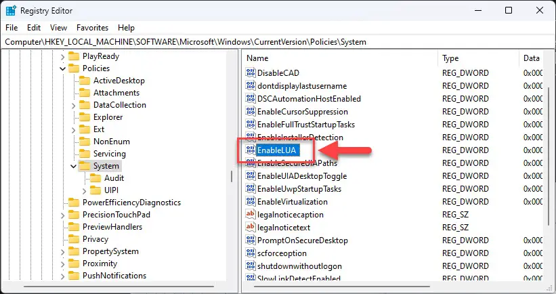The image size is (556, 294).
Task: Click REG_DWORD type in DisableCAD row
Action: [465, 72]
